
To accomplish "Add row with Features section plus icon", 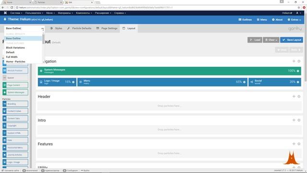I will (294, 144).
